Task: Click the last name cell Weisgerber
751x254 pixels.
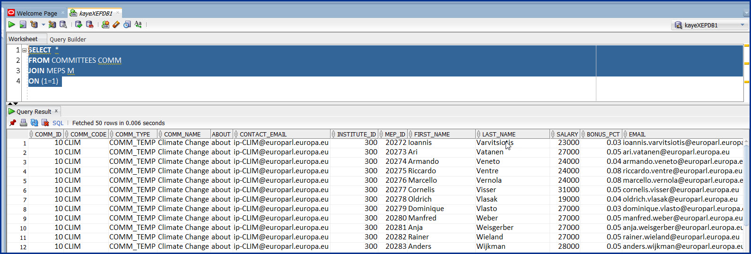Action: point(513,228)
